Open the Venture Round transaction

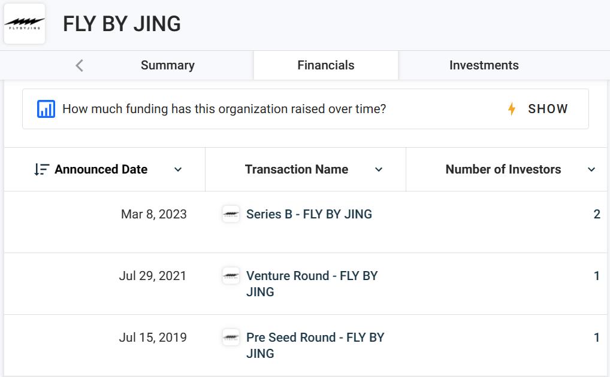pos(312,276)
